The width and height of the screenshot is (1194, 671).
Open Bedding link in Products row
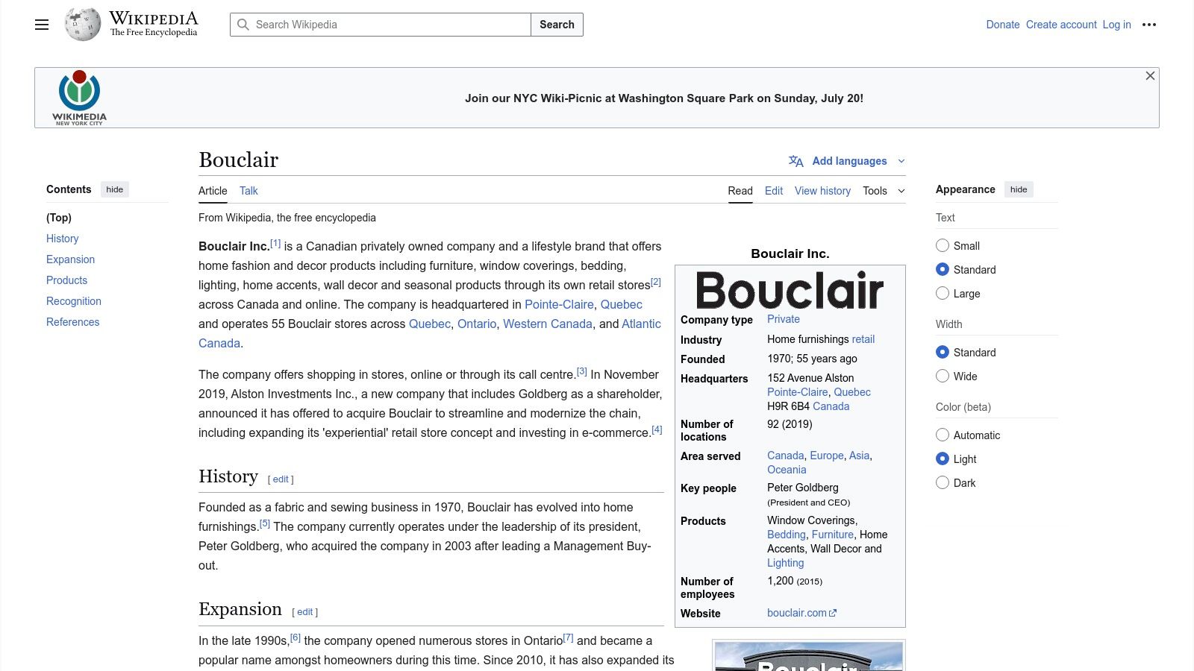point(787,535)
